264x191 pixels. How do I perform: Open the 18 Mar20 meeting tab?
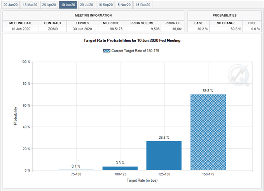pyautogui.click(x=30, y=5)
